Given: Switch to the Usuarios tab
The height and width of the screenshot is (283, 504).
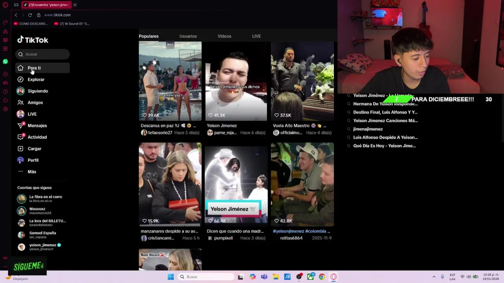Looking at the screenshot, I should [188, 36].
